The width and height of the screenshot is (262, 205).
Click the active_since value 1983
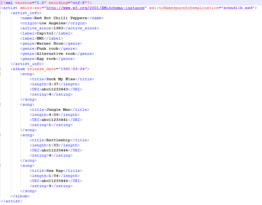pyautogui.click(x=58, y=28)
